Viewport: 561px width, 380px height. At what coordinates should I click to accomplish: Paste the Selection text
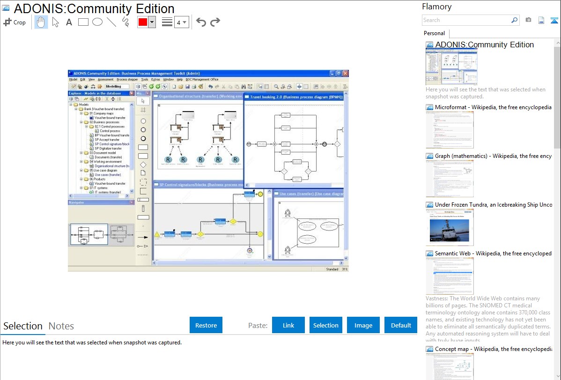tap(326, 325)
